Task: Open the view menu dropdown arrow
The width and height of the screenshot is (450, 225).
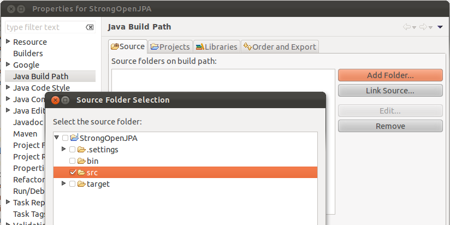Action: click(440, 27)
